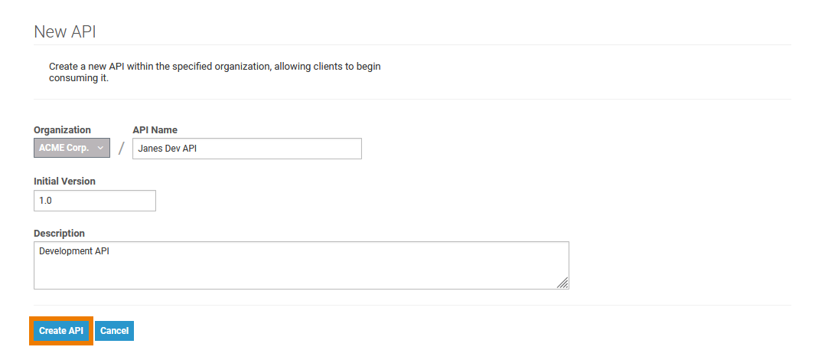The image size is (825, 360).
Task: Click the 'Development API' description text
Action: tap(74, 250)
